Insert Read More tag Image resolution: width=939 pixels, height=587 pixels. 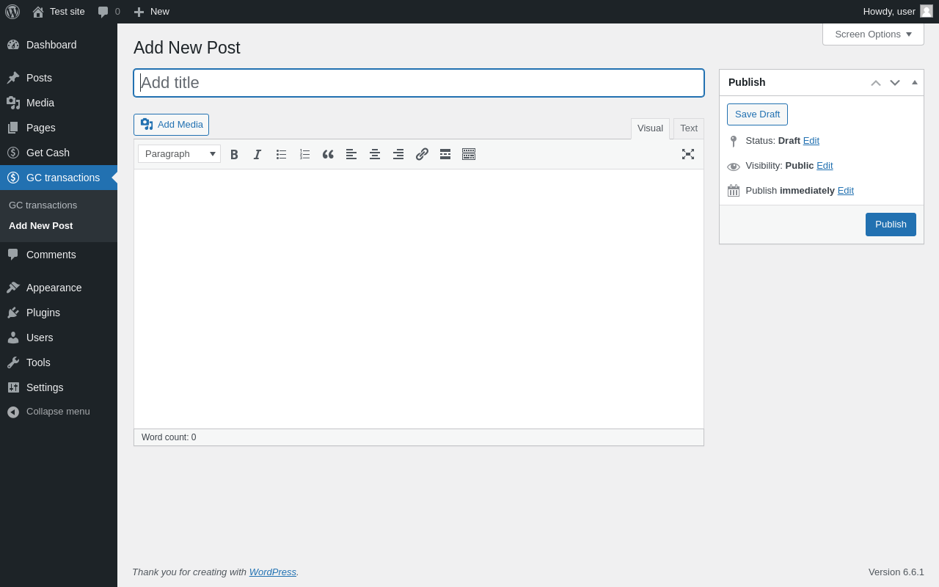tap(445, 154)
